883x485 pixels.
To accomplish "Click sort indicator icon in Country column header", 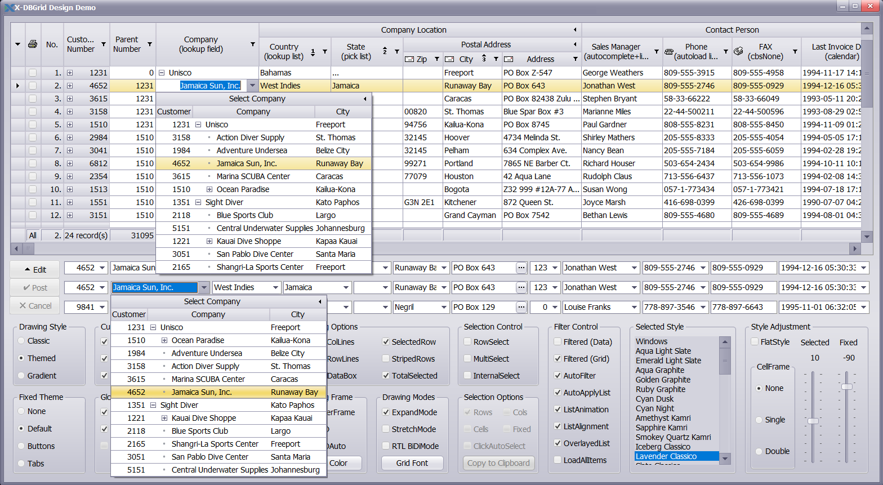I will point(313,51).
